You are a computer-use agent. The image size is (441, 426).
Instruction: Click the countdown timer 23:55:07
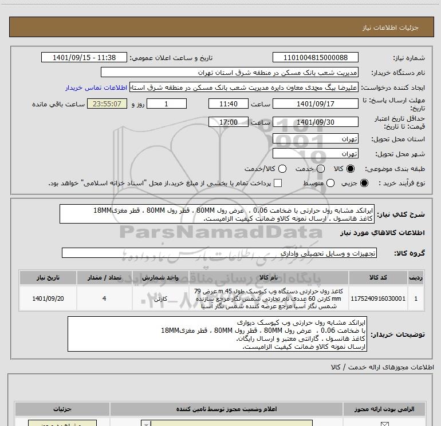tap(107, 104)
